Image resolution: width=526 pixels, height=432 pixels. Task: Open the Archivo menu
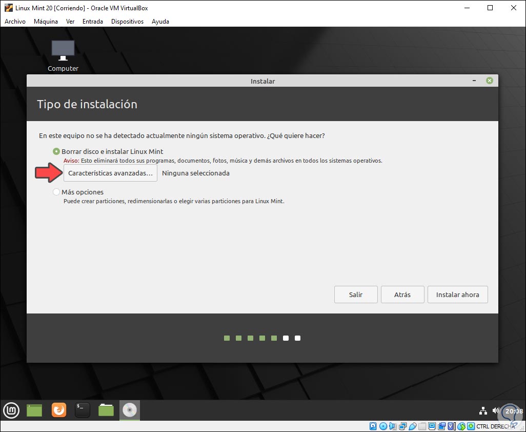pos(15,22)
